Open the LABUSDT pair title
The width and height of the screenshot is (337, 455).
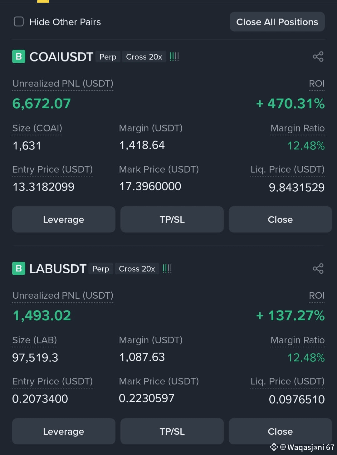tap(58, 269)
